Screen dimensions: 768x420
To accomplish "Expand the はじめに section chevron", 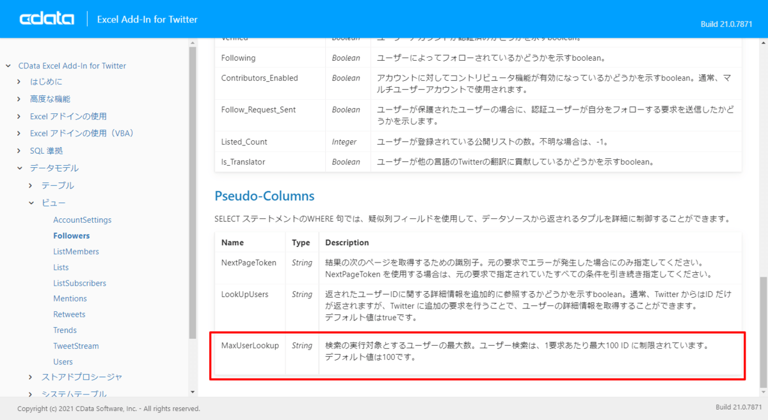I will coord(19,82).
